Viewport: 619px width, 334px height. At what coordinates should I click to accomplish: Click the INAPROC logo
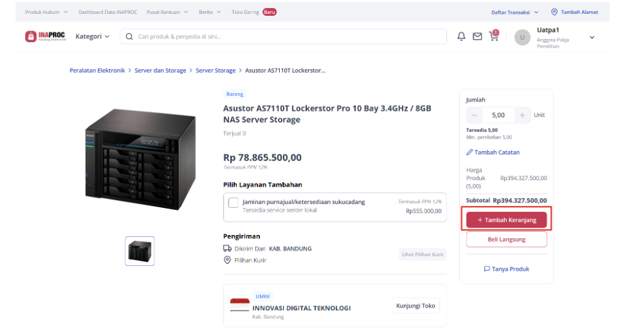coord(46,36)
